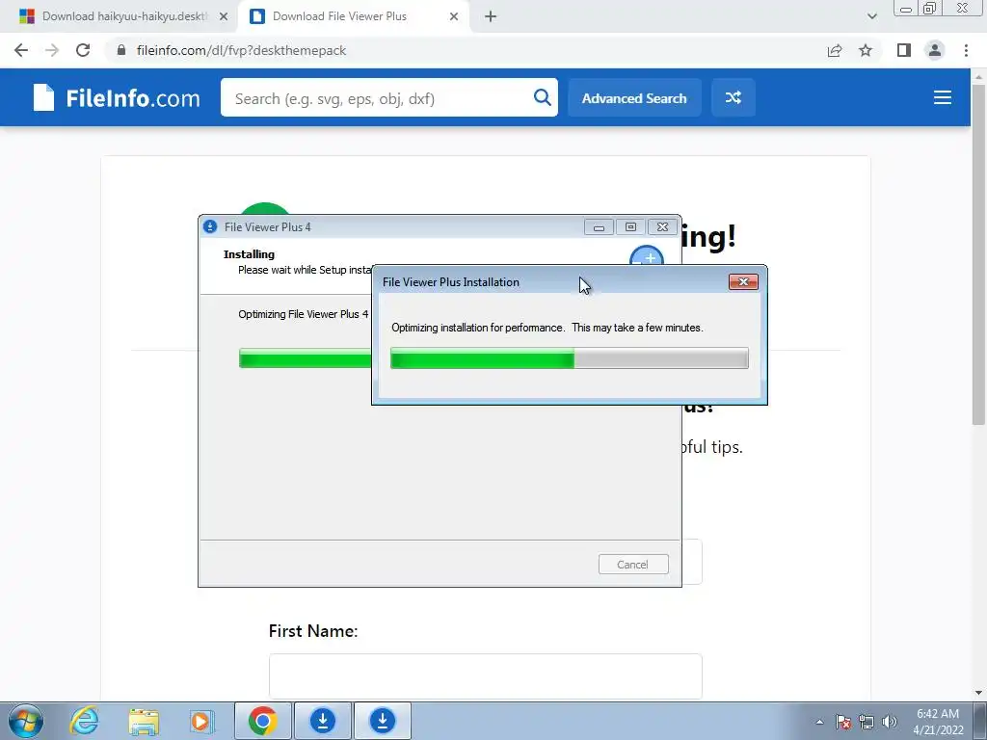Switch to Chrome in the taskbar
This screenshot has height=740, width=987.
coord(262,721)
